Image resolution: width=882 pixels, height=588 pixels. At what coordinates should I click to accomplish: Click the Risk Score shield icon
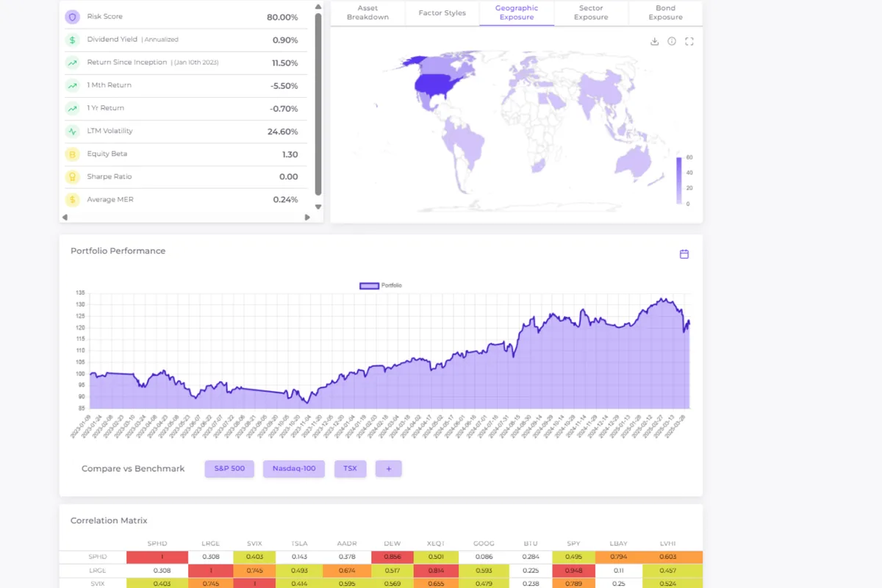click(x=72, y=17)
